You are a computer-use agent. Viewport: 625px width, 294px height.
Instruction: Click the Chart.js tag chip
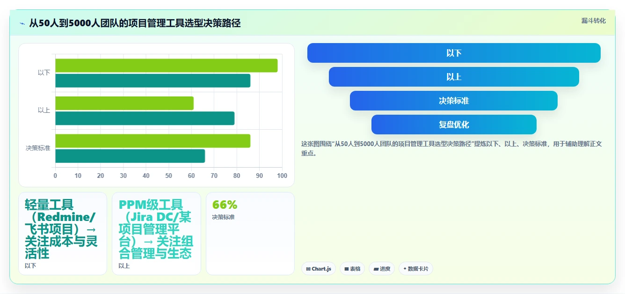[319, 269]
